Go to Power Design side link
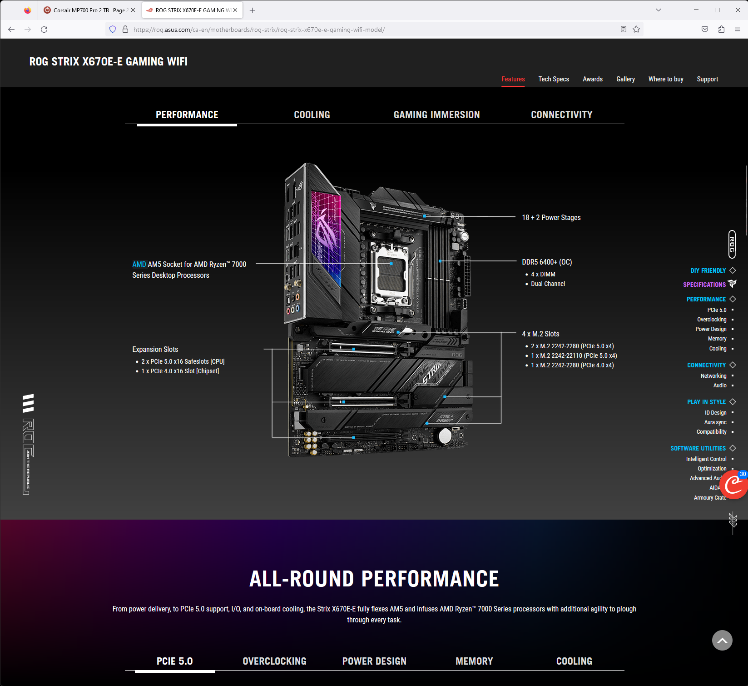The image size is (748, 686). (711, 329)
